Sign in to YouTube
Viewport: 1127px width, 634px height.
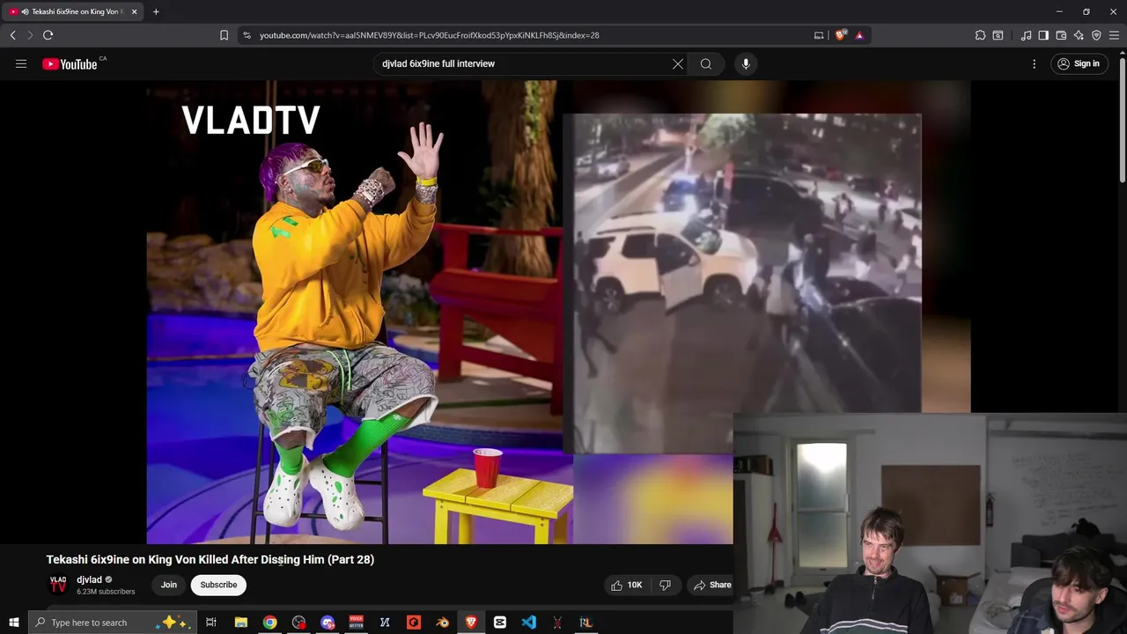[x=1079, y=63]
